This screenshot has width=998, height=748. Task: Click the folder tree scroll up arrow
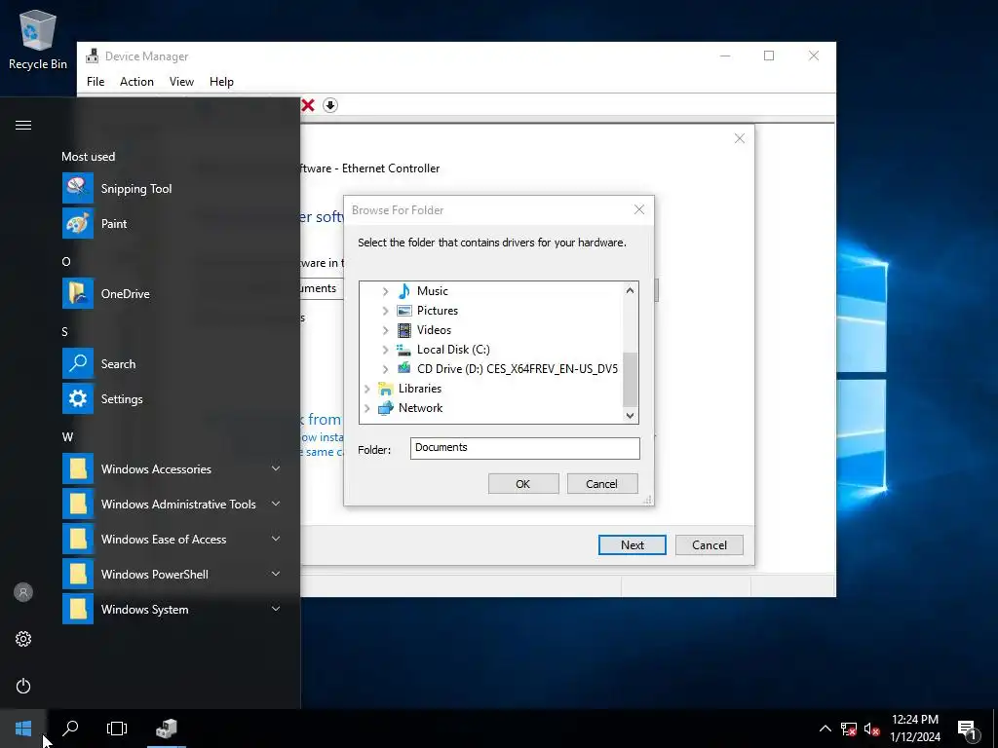[x=630, y=290]
